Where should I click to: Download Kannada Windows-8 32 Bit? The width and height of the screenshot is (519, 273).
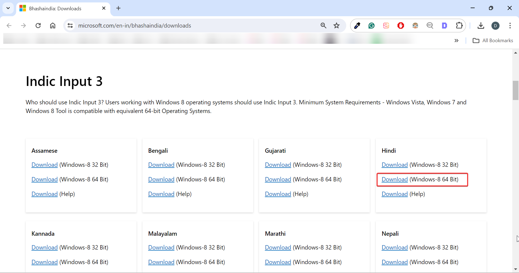click(45, 248)
